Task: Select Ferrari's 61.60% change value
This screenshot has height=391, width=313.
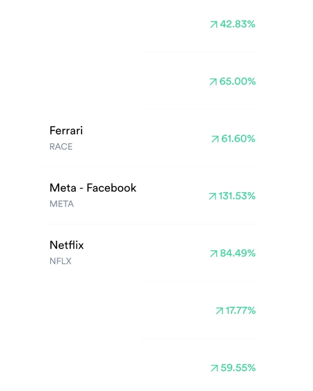Action: click(x=238, y=139)
